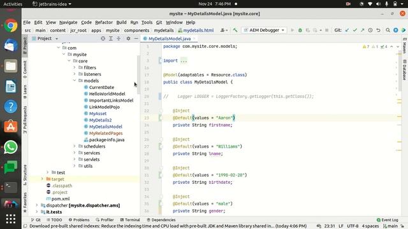This screenshot has width=408, height=229.
Task: Open the Git menu
Action: pos(159,22)
